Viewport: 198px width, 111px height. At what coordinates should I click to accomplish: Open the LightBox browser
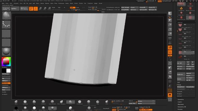pyautogui.click(x=15, y=9)
